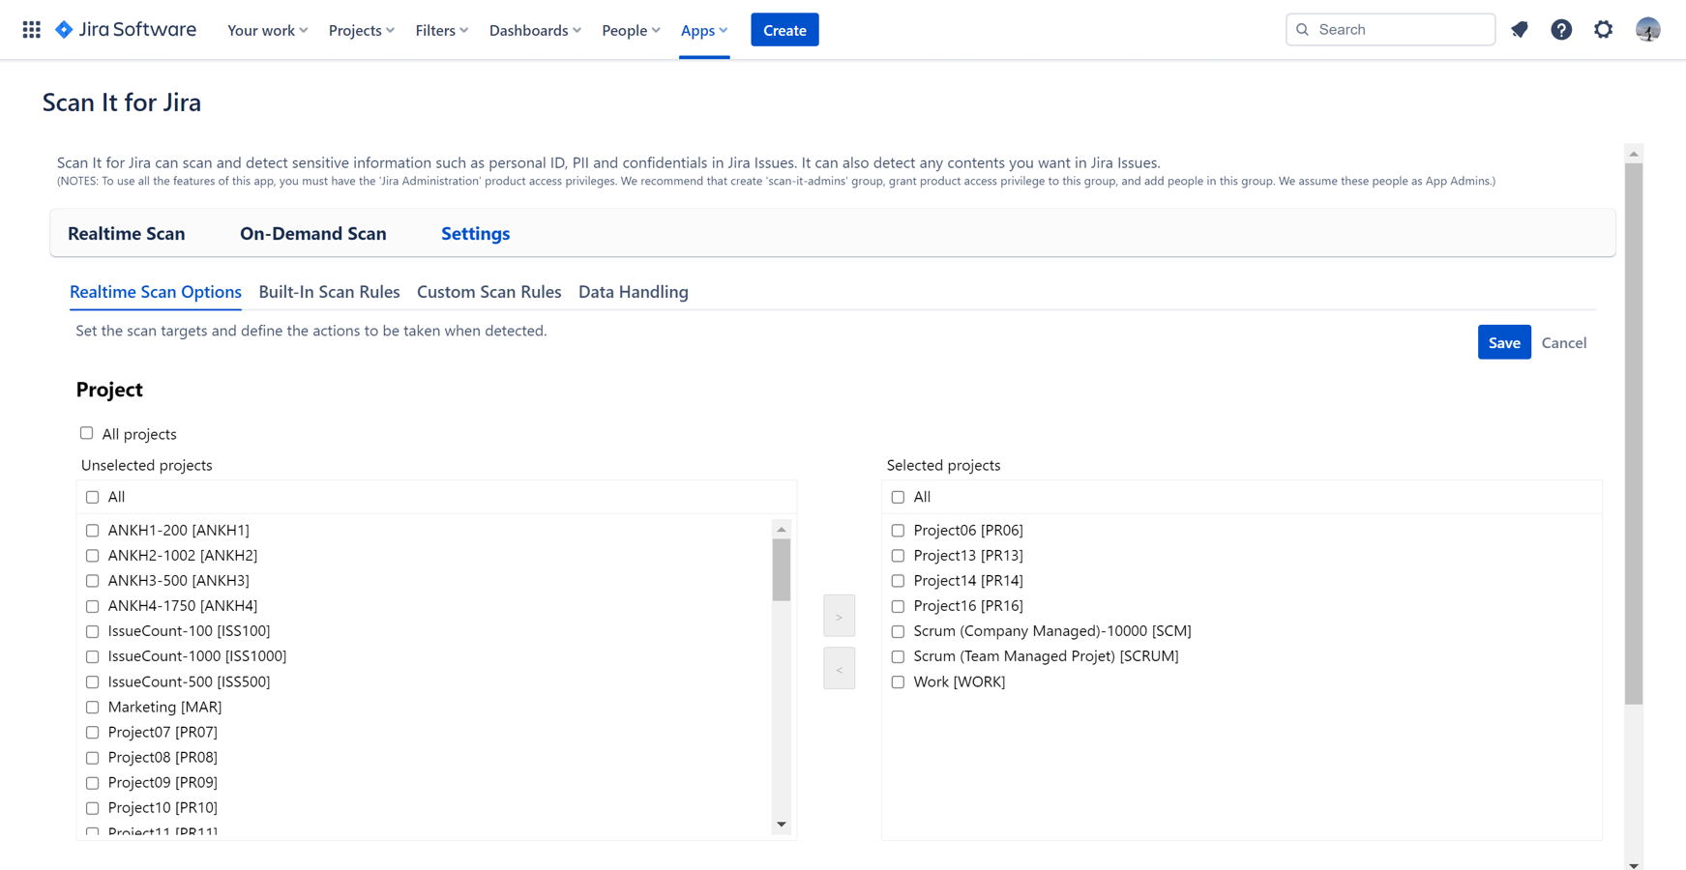Expand the Your work dropdown
This screenshot has height=870, width=1686.
(x=267, y=30)
